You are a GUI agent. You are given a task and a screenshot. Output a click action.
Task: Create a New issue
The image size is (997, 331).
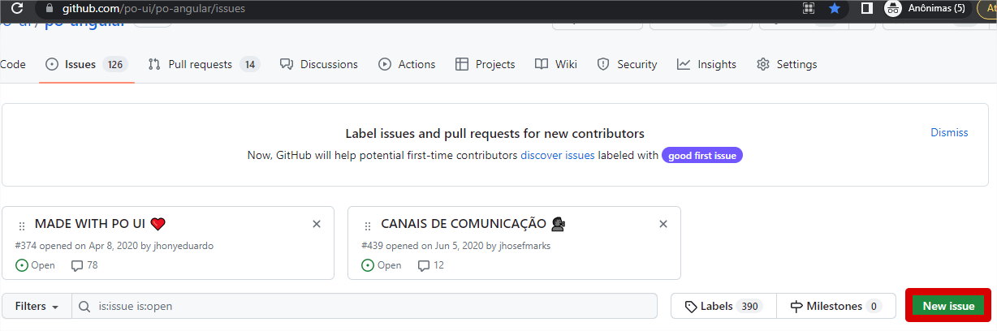(x=948, y=306)
